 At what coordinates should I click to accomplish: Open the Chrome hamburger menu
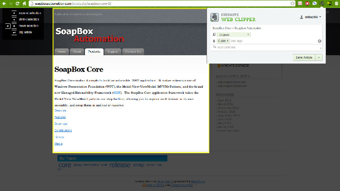[x=337, y=3]
